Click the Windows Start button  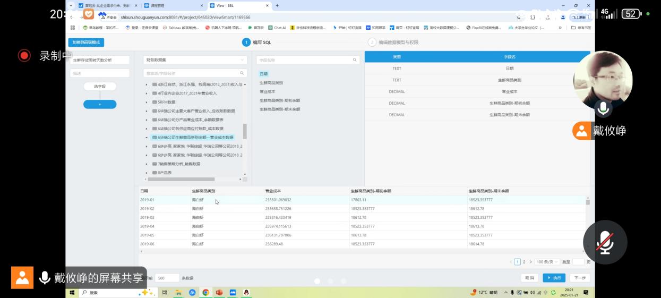click(72, 292)
